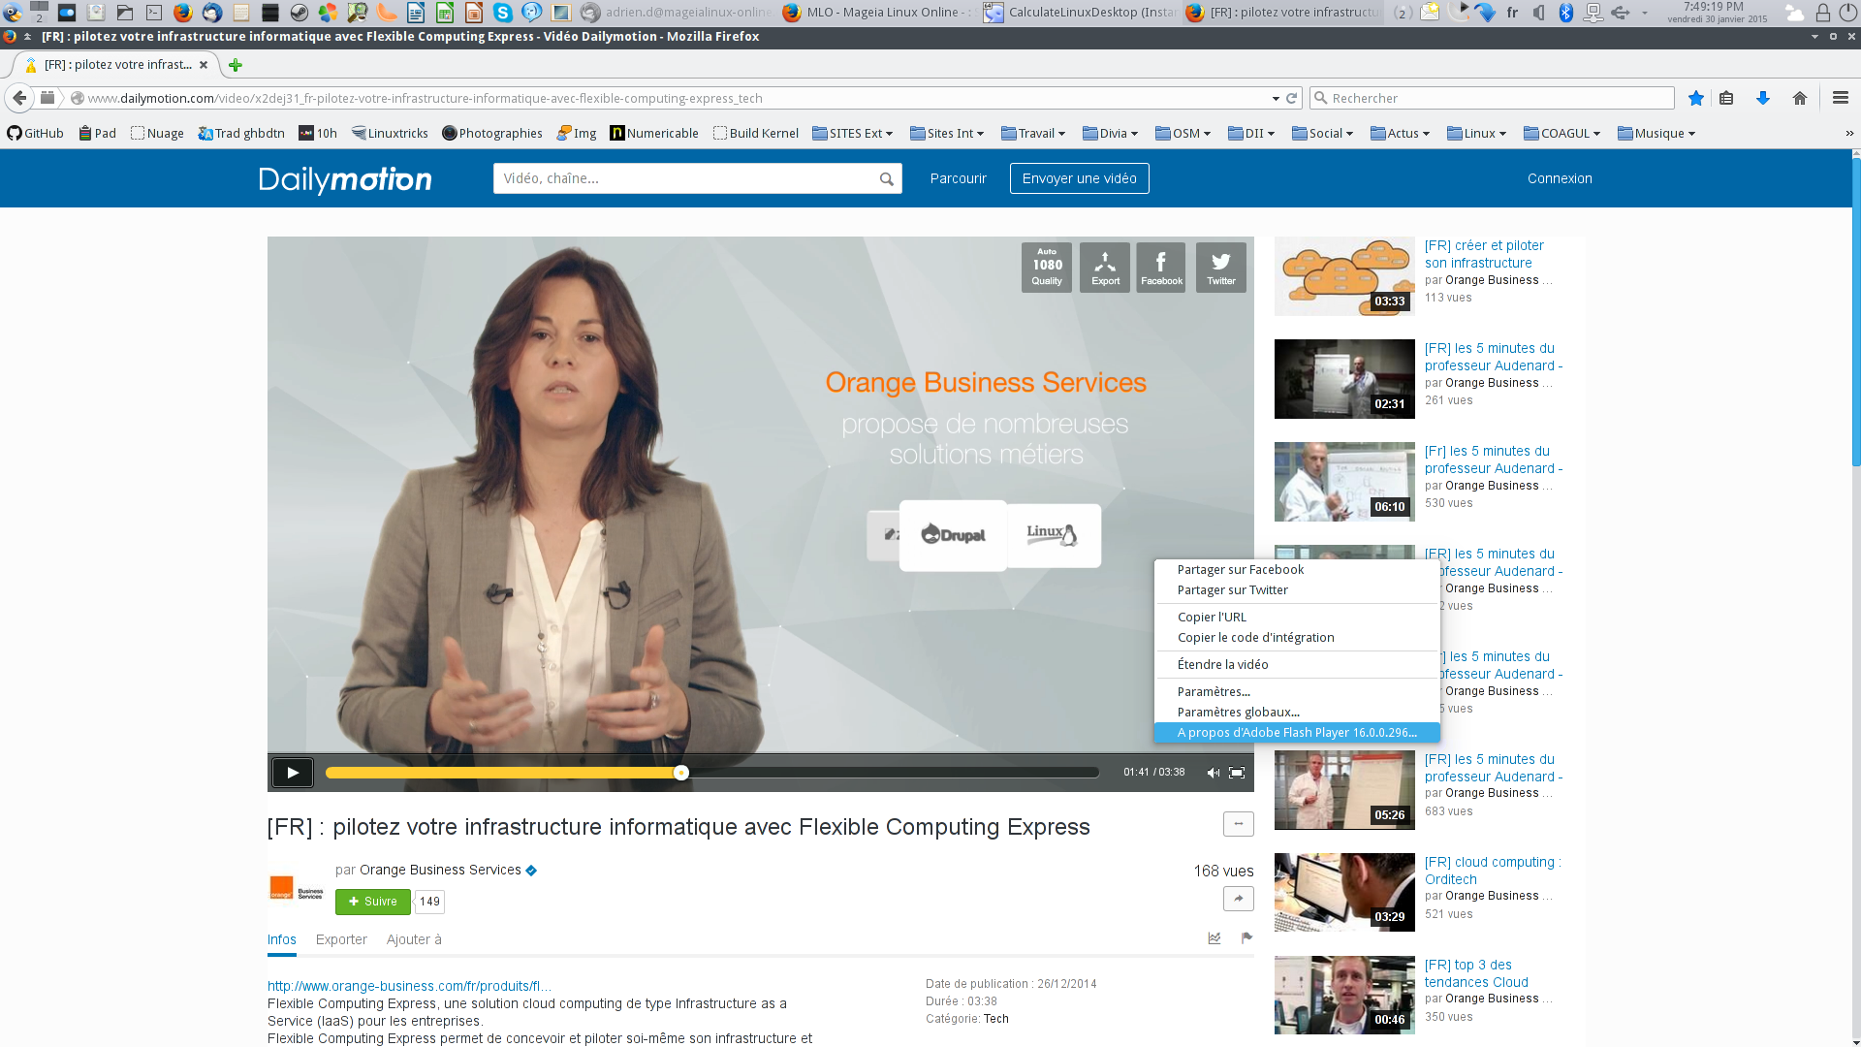Play the video with the play button
The height and width of the screenshot is (1047, 1861).
click(x=293, y=773)
